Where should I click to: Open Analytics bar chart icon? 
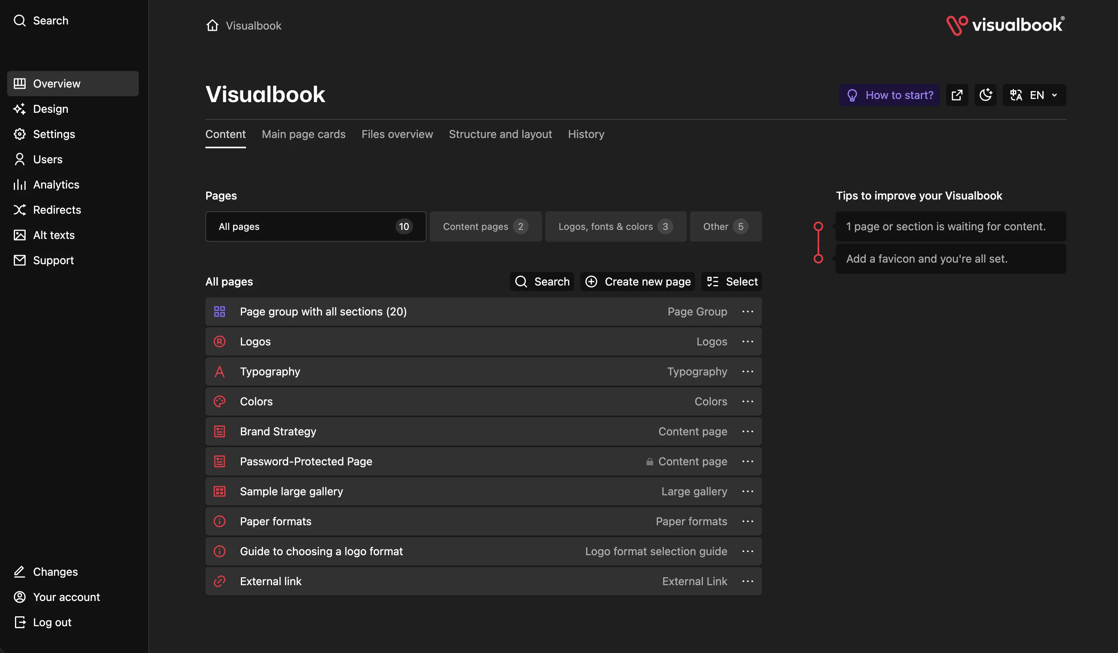(20, 185)
